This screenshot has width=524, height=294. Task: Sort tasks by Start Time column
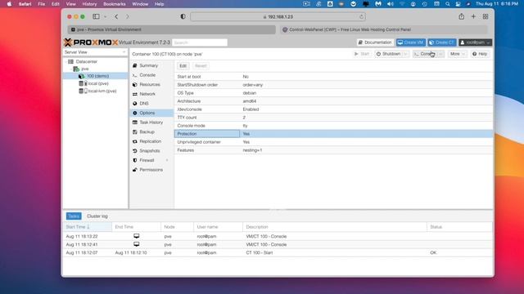[x=88, y=227]
